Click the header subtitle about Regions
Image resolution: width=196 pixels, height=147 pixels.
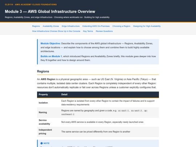point(57,17)
